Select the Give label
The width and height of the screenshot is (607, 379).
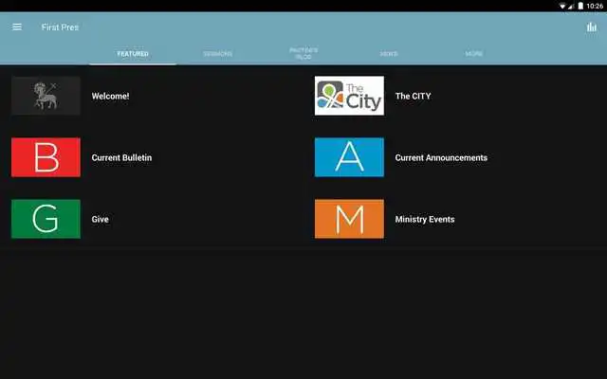[x=101, y=219]
